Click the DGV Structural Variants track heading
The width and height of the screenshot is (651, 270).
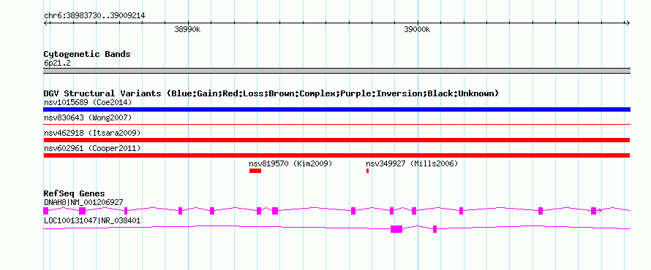[271, 93]
